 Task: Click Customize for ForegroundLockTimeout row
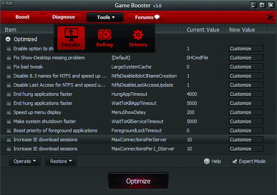246,131
